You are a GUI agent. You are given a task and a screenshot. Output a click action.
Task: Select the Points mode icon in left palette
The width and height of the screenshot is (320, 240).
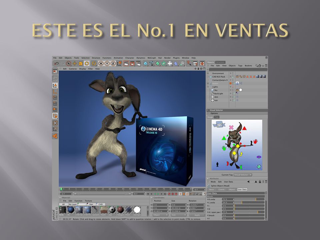[55, 98]
